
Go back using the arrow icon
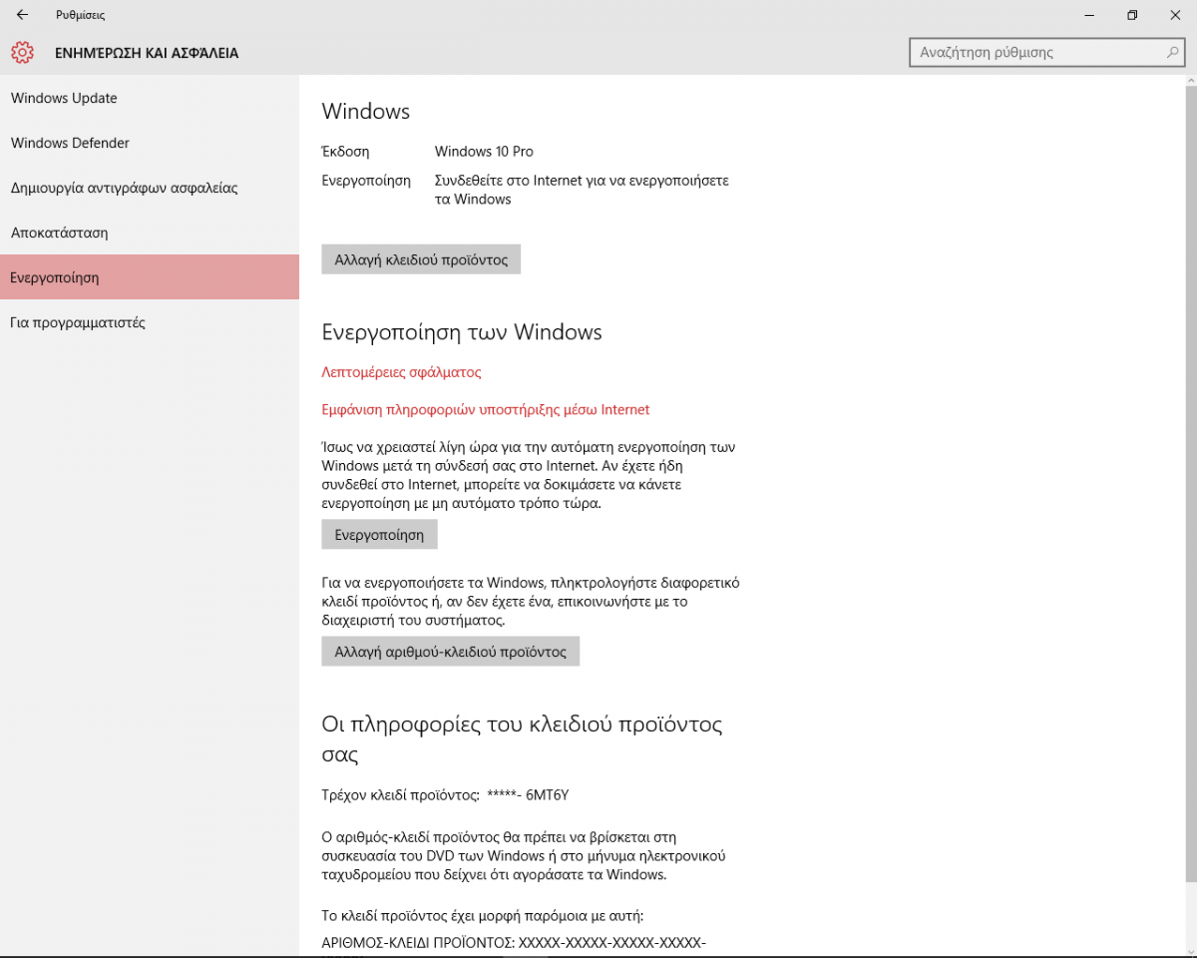pyautogui.click(x=22, y=15)
